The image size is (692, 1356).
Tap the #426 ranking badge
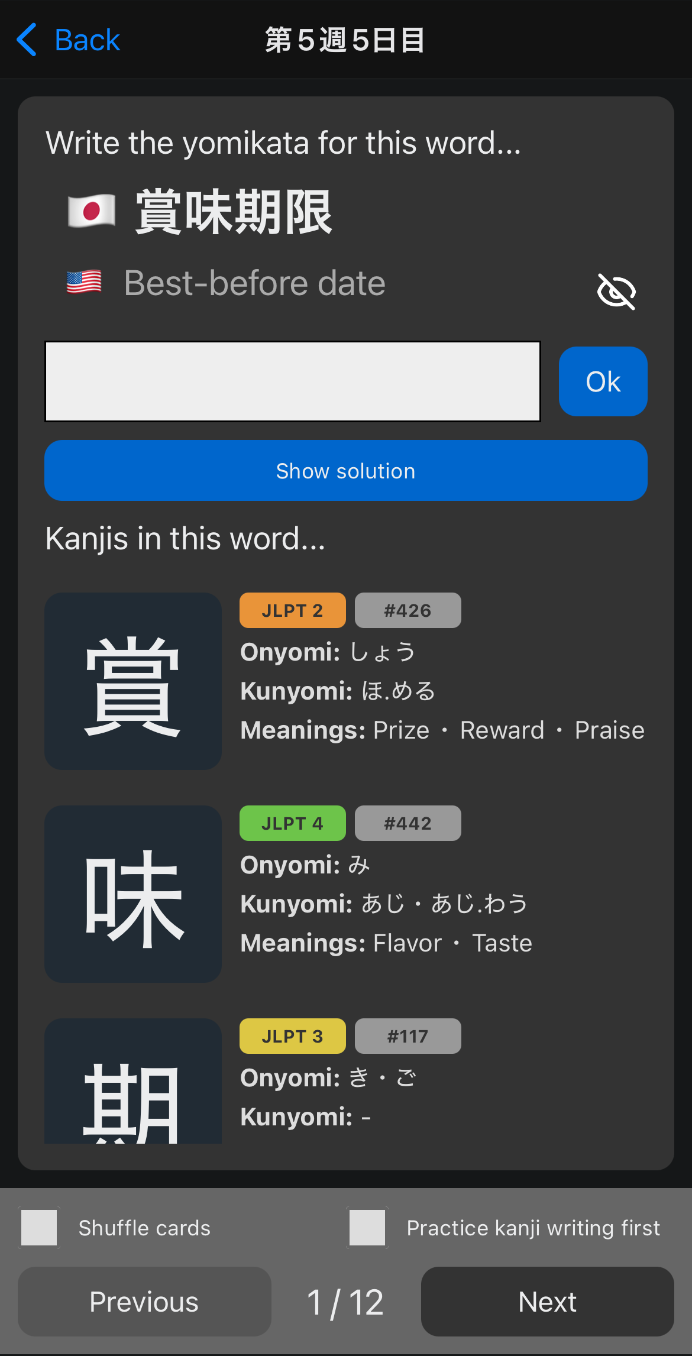tap(408, 610)
